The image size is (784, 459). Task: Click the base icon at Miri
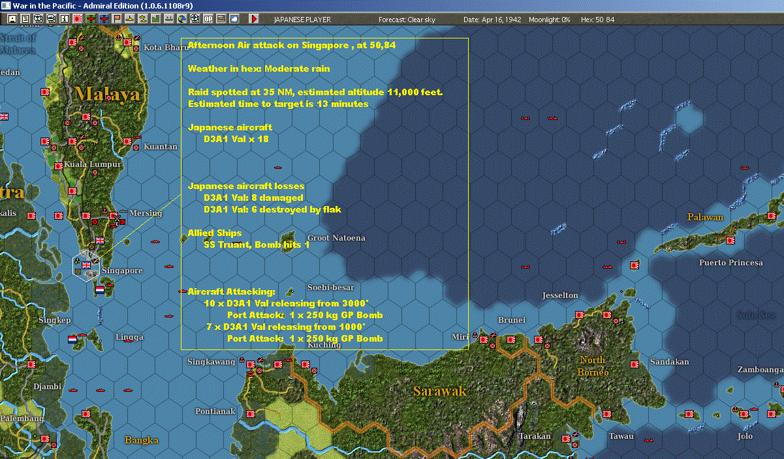(x=484, y=340)
